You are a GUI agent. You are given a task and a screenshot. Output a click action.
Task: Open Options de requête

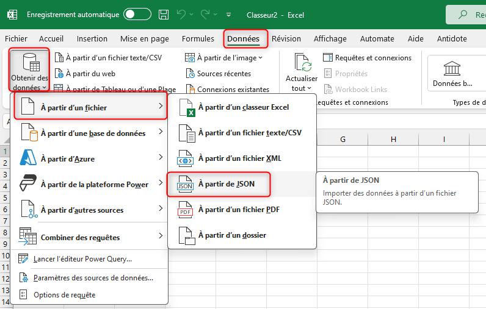point(64,294)
